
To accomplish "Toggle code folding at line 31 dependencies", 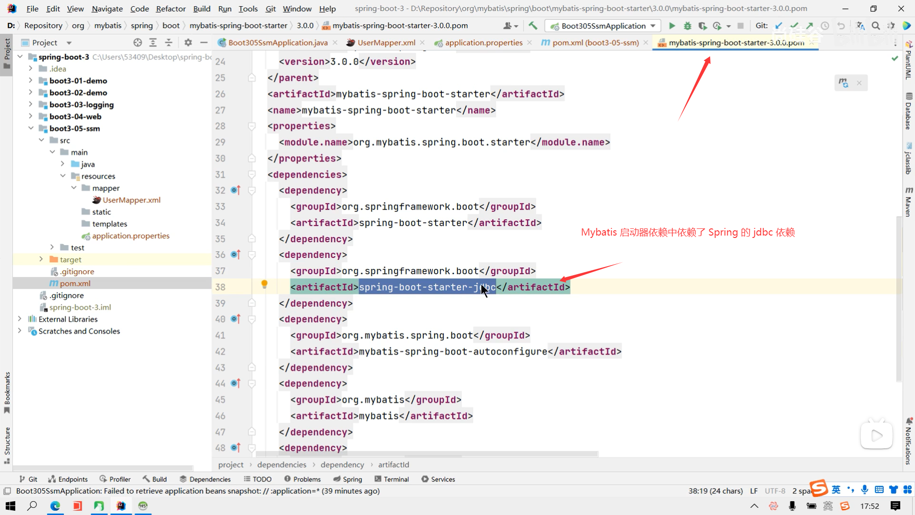I will [252, 175].
